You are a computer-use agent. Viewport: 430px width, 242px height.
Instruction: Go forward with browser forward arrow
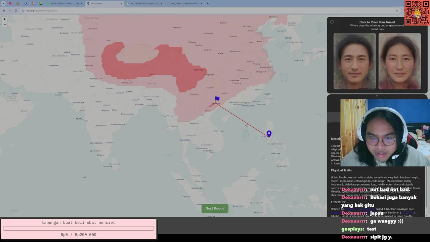(x=9, y=10)
